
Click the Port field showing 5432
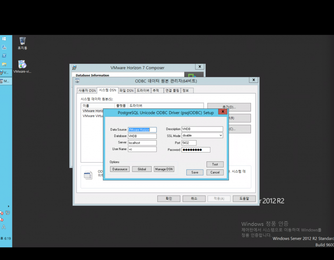(x=189, y=143)
